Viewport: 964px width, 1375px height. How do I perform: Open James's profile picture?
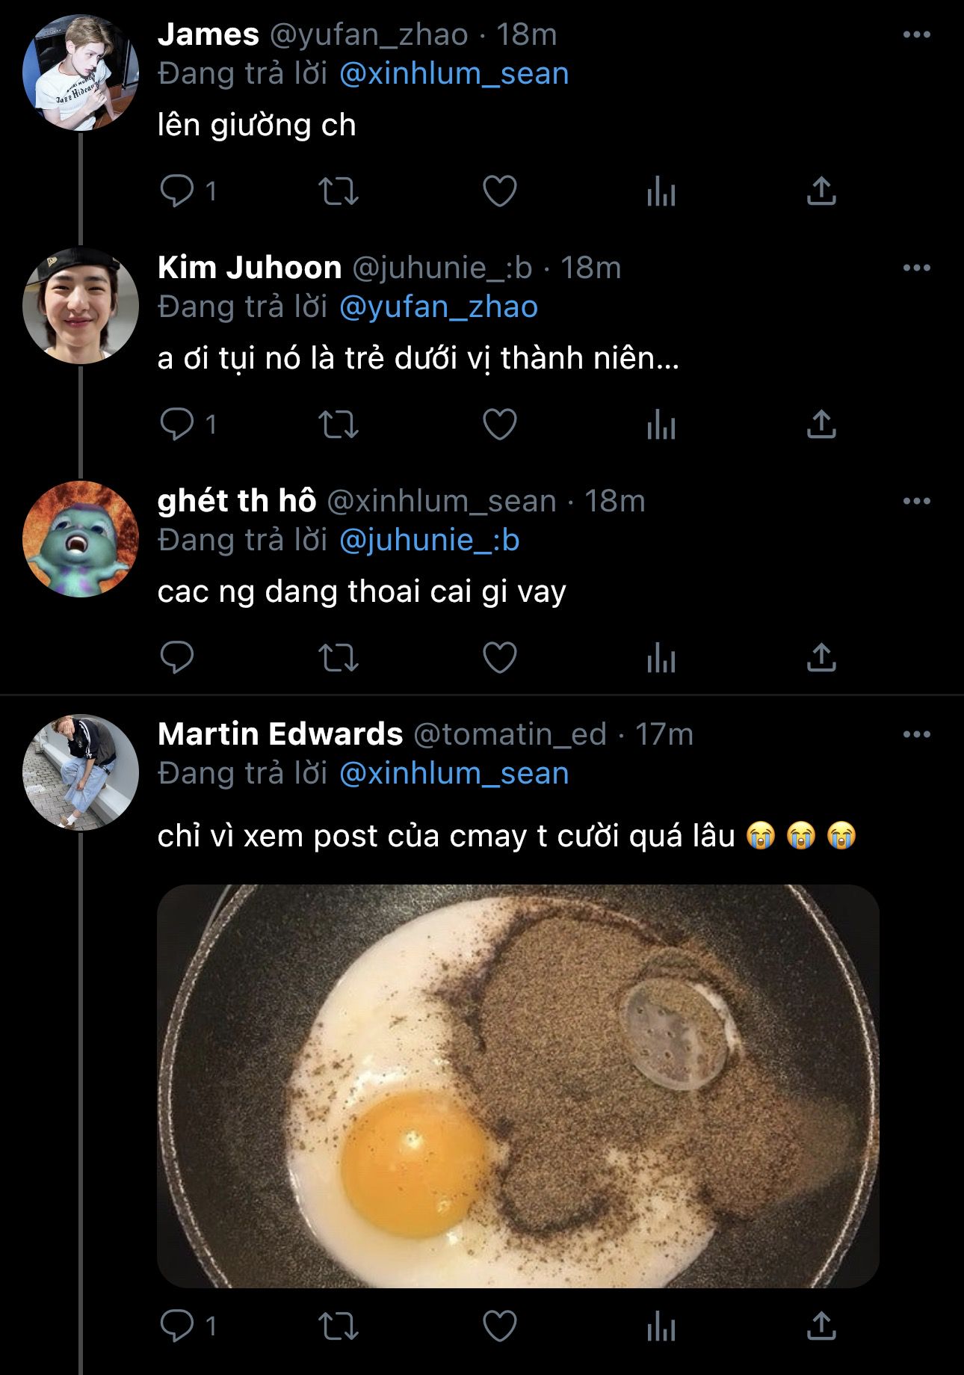pyautogui.click(x=81, y=73)
